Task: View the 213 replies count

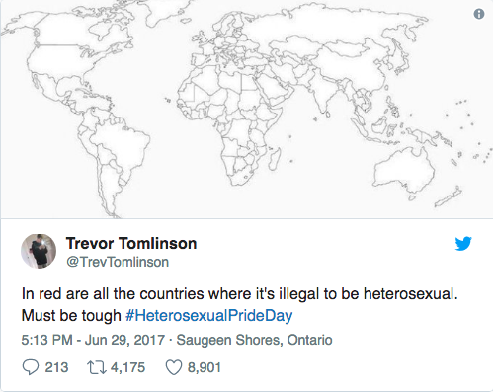Action: [x=56, y=367]
